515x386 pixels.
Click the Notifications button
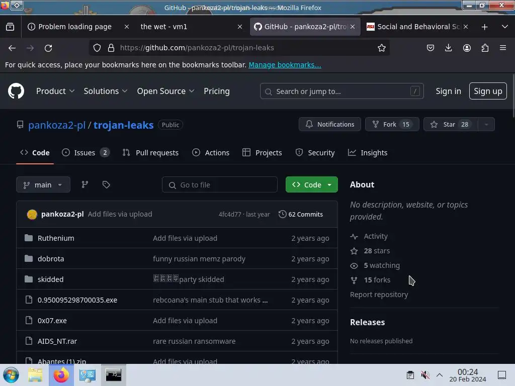[x=330, y=125]
